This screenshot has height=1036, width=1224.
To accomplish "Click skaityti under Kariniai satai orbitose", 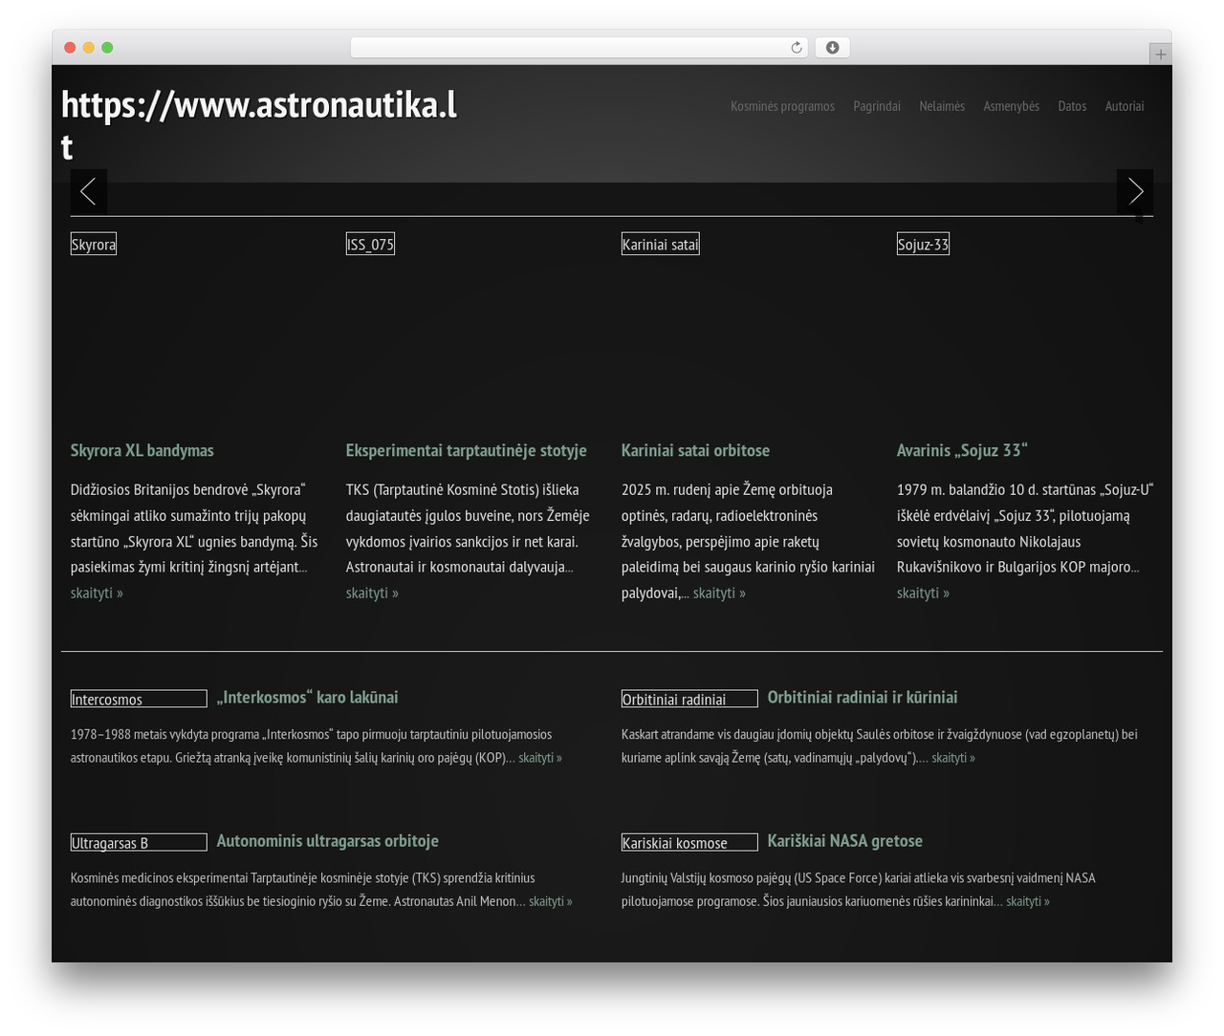I will (x=719, y=593).
